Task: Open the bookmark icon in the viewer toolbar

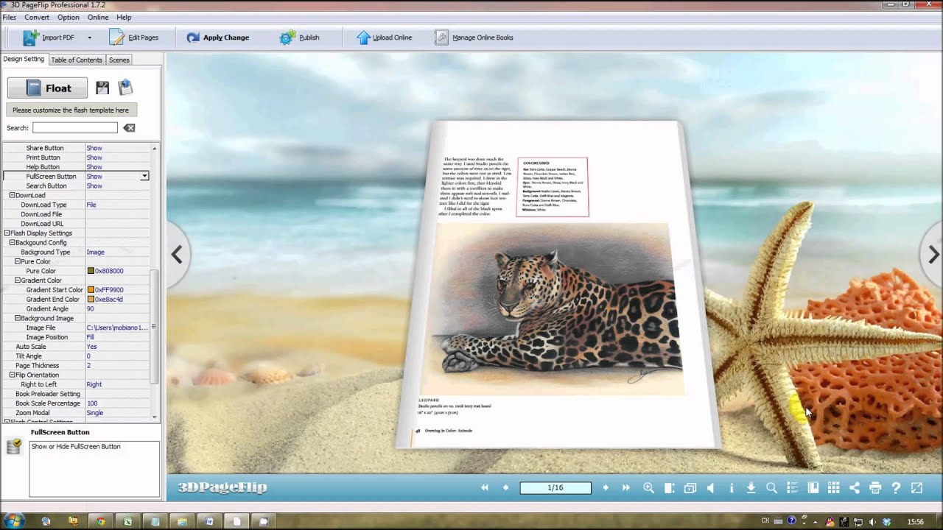Action: [813, 488]
